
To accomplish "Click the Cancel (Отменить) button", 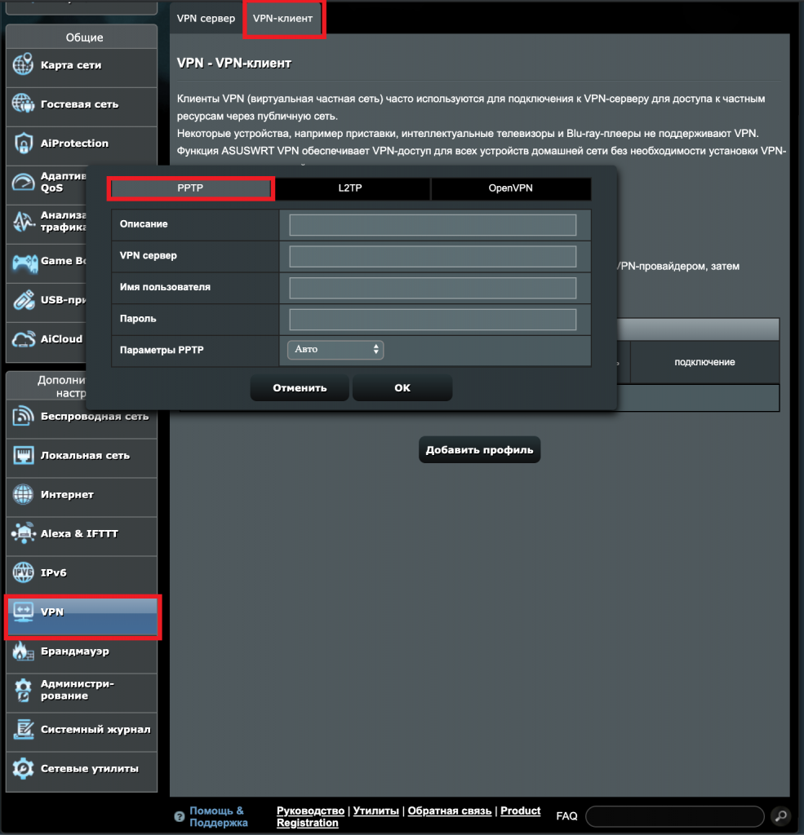I will [300, 388].
